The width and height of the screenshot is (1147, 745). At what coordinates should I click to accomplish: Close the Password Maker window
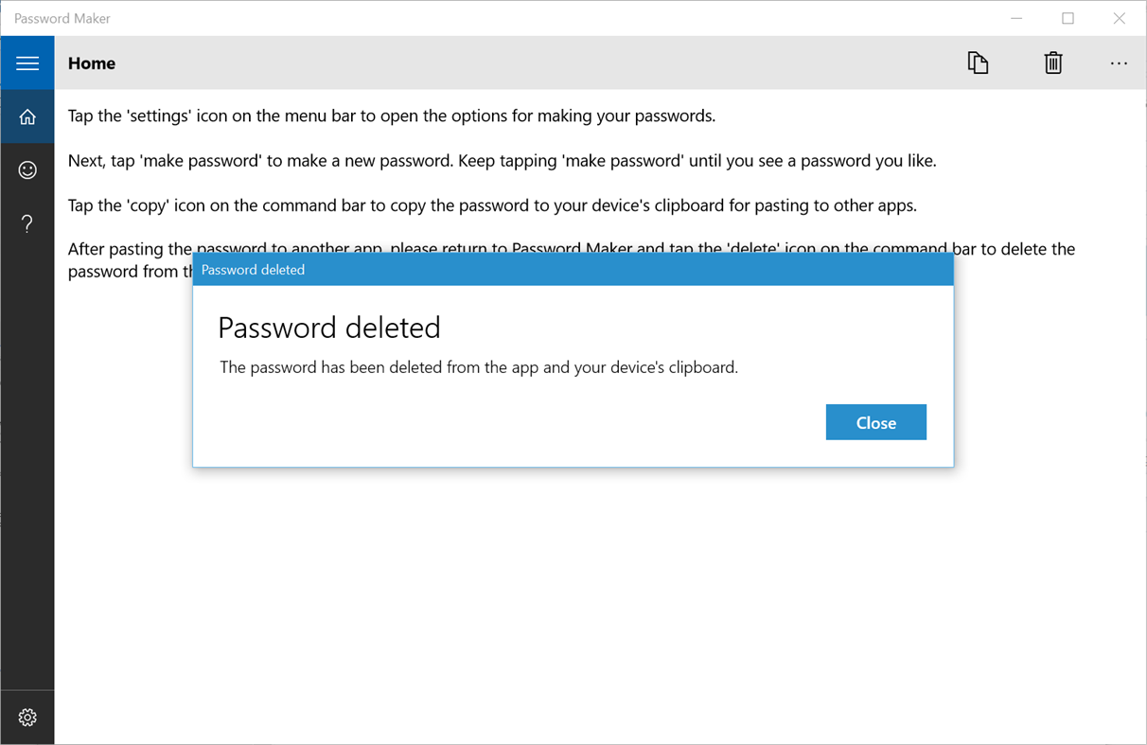point(1120,18)
